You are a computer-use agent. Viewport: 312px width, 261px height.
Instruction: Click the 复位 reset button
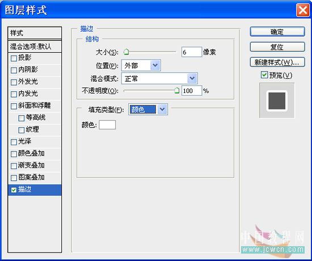pos(277,47)
